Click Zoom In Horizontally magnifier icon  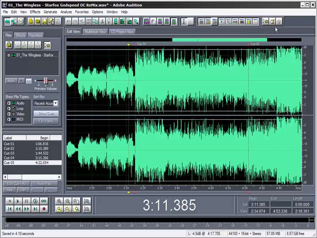[59, 201]
